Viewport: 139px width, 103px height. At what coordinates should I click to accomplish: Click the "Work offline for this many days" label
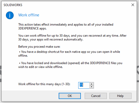click(x=44, y=84)
